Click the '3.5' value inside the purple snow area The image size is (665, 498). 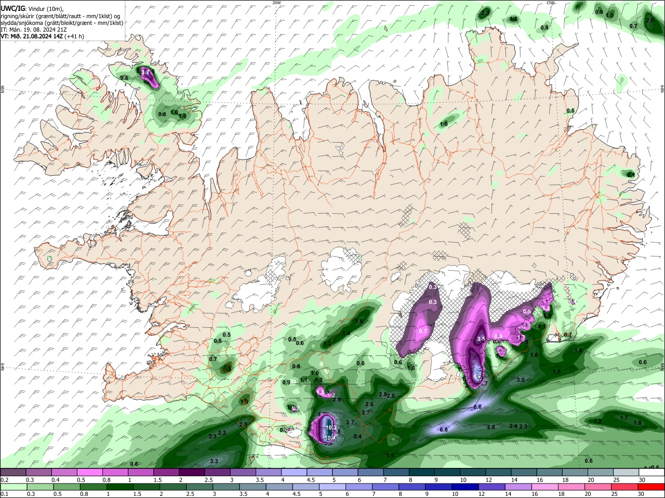(x=481, y=339)
